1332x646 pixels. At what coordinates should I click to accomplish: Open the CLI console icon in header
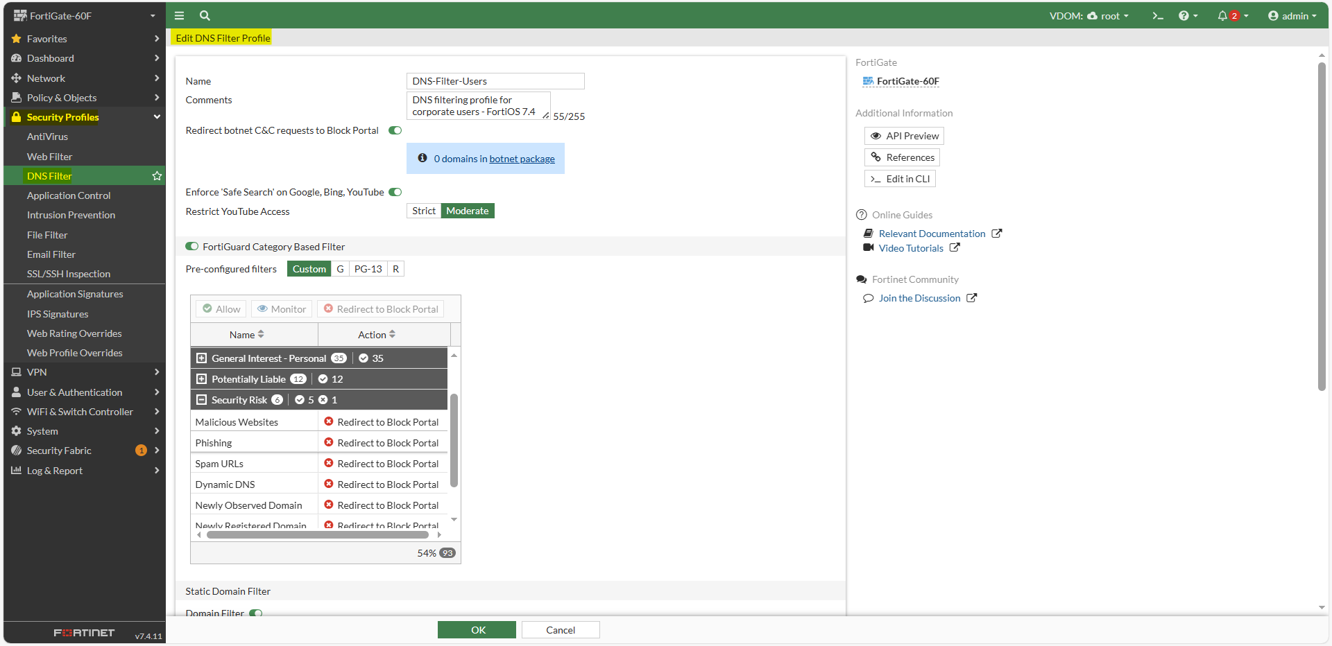click(x=1157, y=16)
